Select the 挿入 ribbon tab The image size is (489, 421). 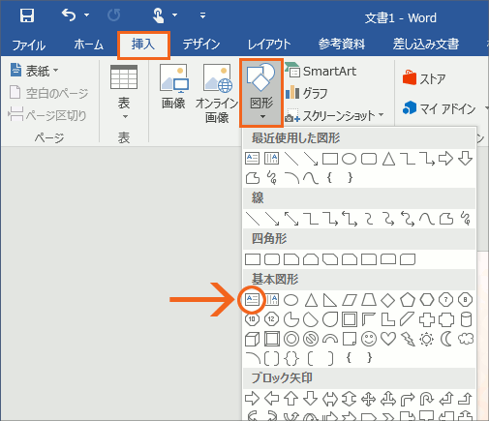coord(143,45)
